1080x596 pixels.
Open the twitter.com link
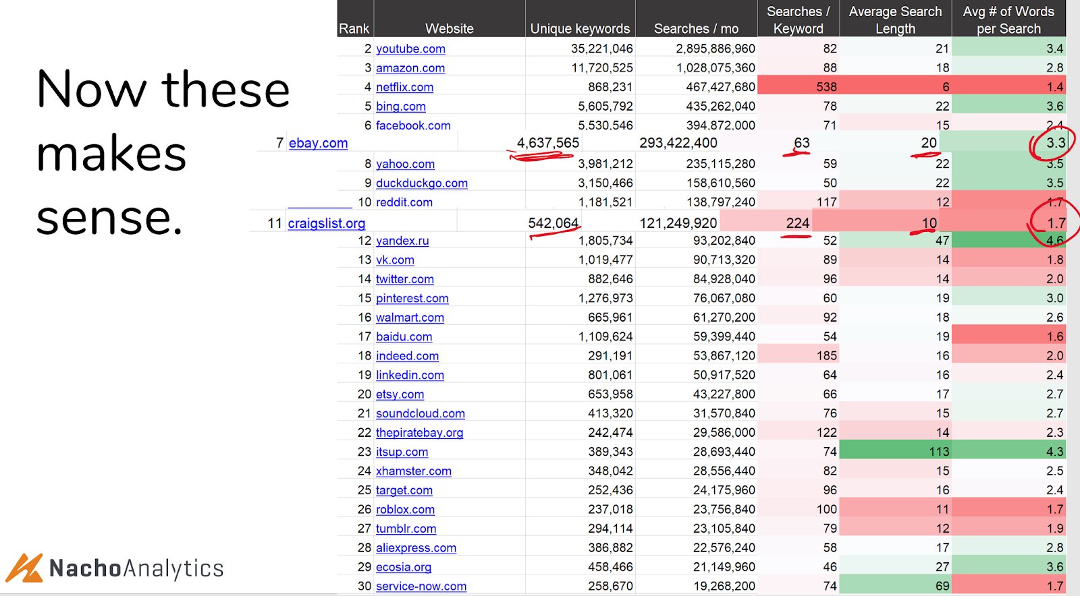(x=405, y=279)
